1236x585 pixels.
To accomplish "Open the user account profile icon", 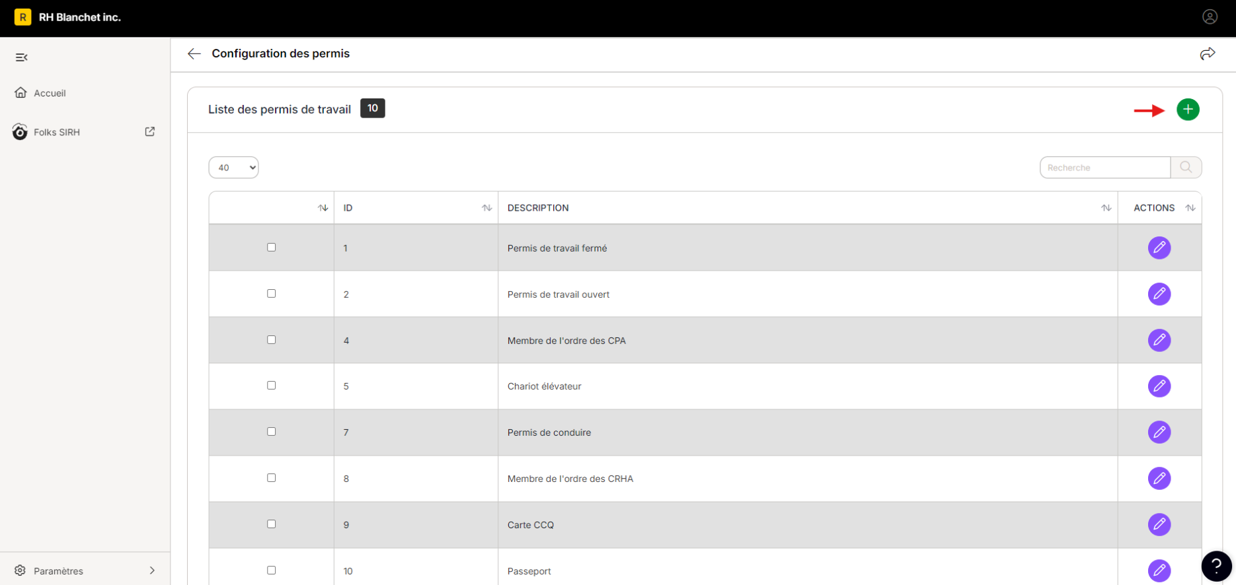I will point(1210,17).
